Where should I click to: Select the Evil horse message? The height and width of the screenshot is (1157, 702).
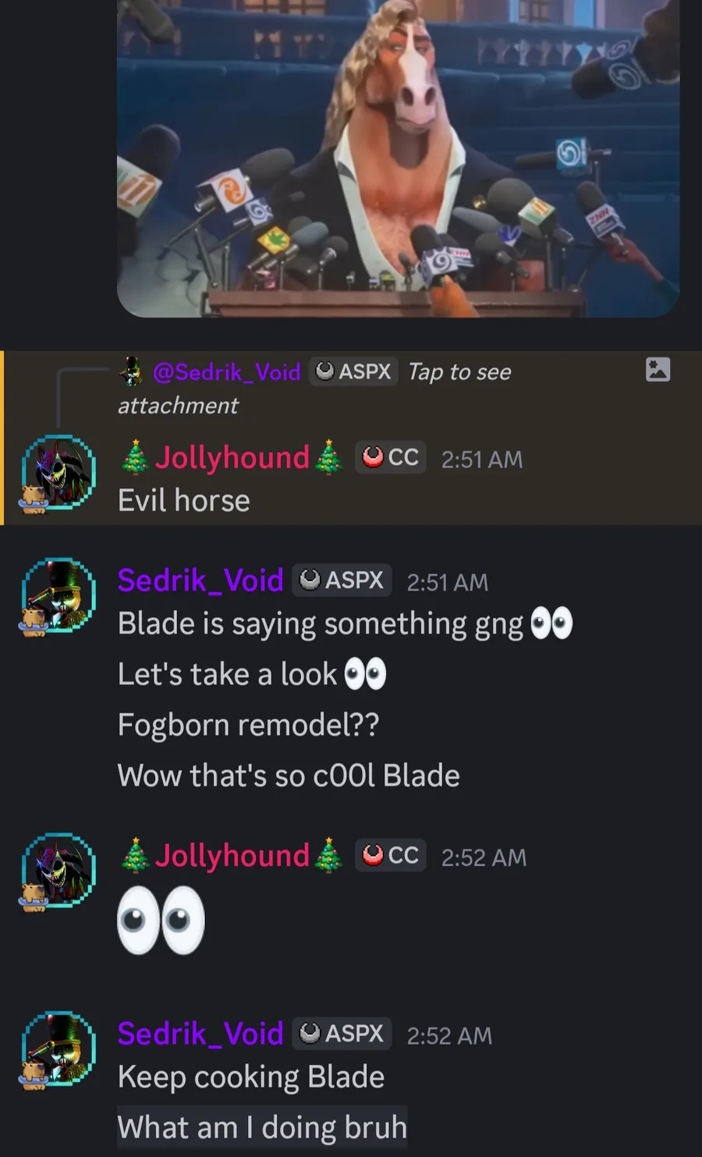pos(184,501)
